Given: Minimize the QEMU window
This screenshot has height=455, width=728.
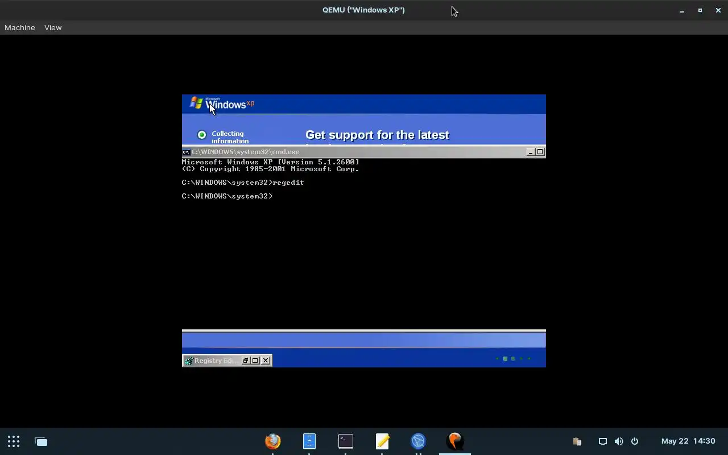Looking at the screenshot, I should tap(681, 10).
